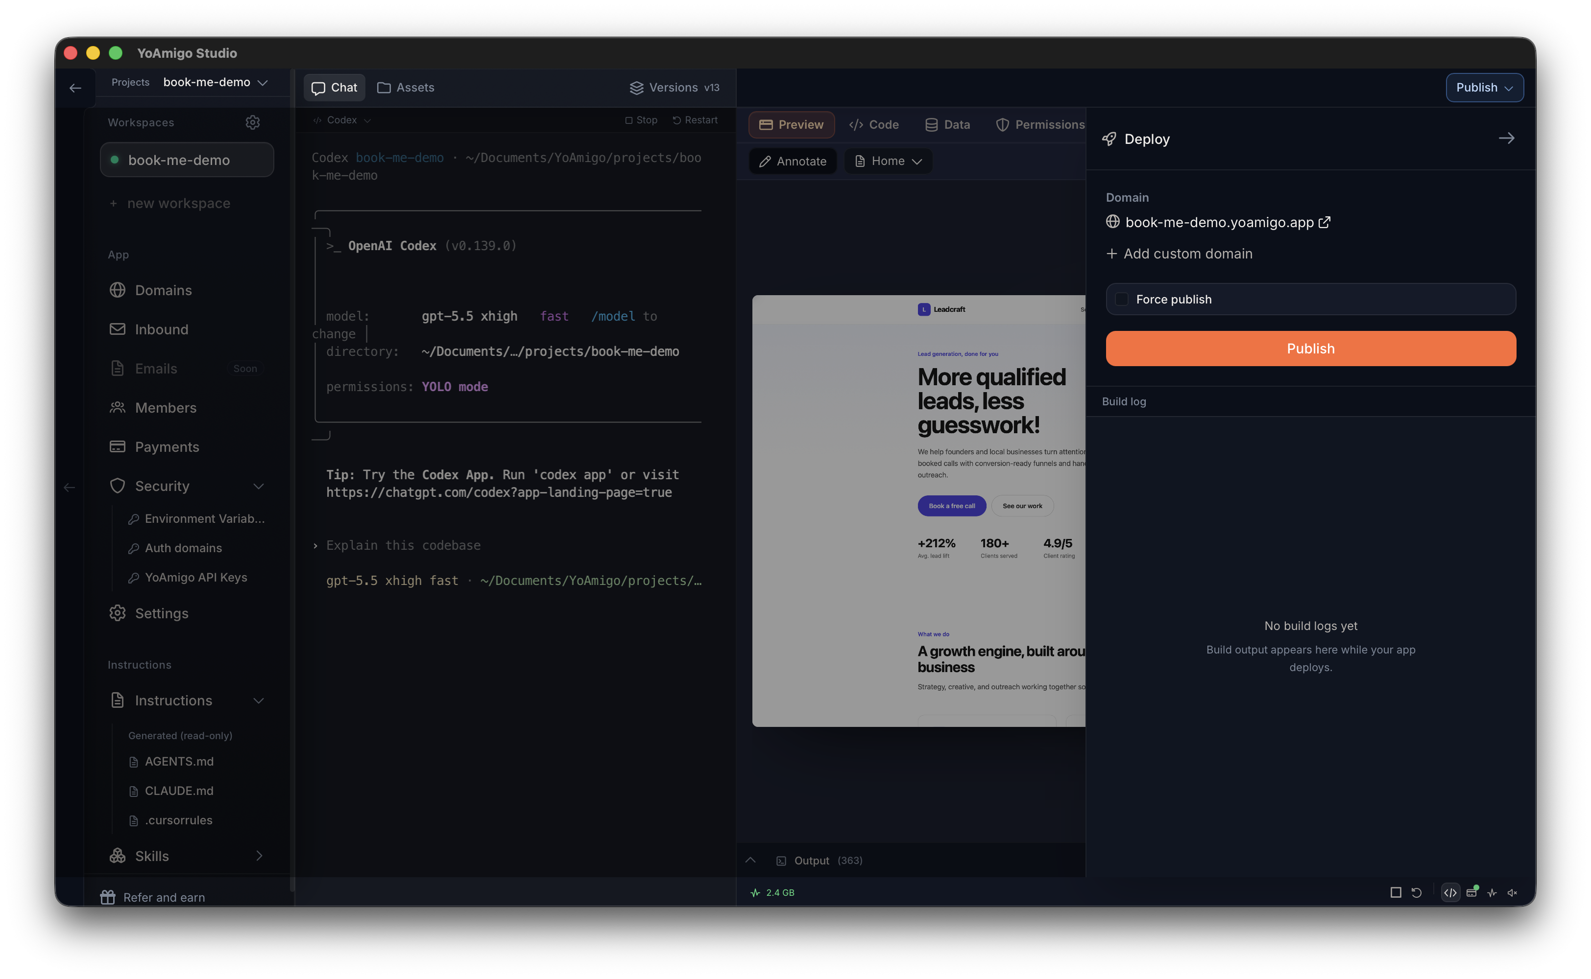
Task: Select the Preview tab
Action: pyautogui.click(x=791, y=124)
